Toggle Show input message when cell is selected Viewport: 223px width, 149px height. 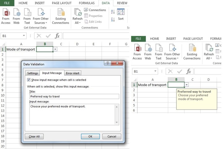click(x=29, y=80)
